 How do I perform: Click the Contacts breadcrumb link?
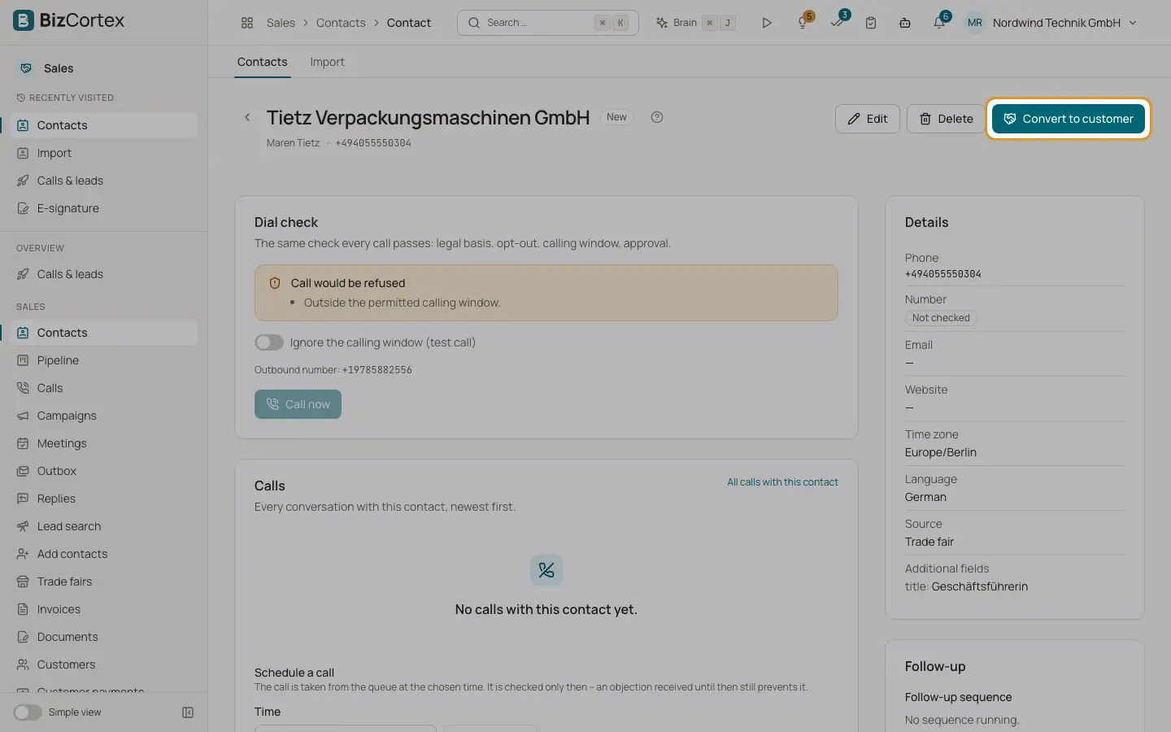click(341, 23)
